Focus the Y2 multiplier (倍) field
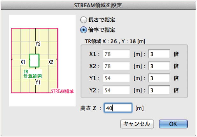Screen dimensions: 197x137 pyautogui.click(x=159, y=90)
